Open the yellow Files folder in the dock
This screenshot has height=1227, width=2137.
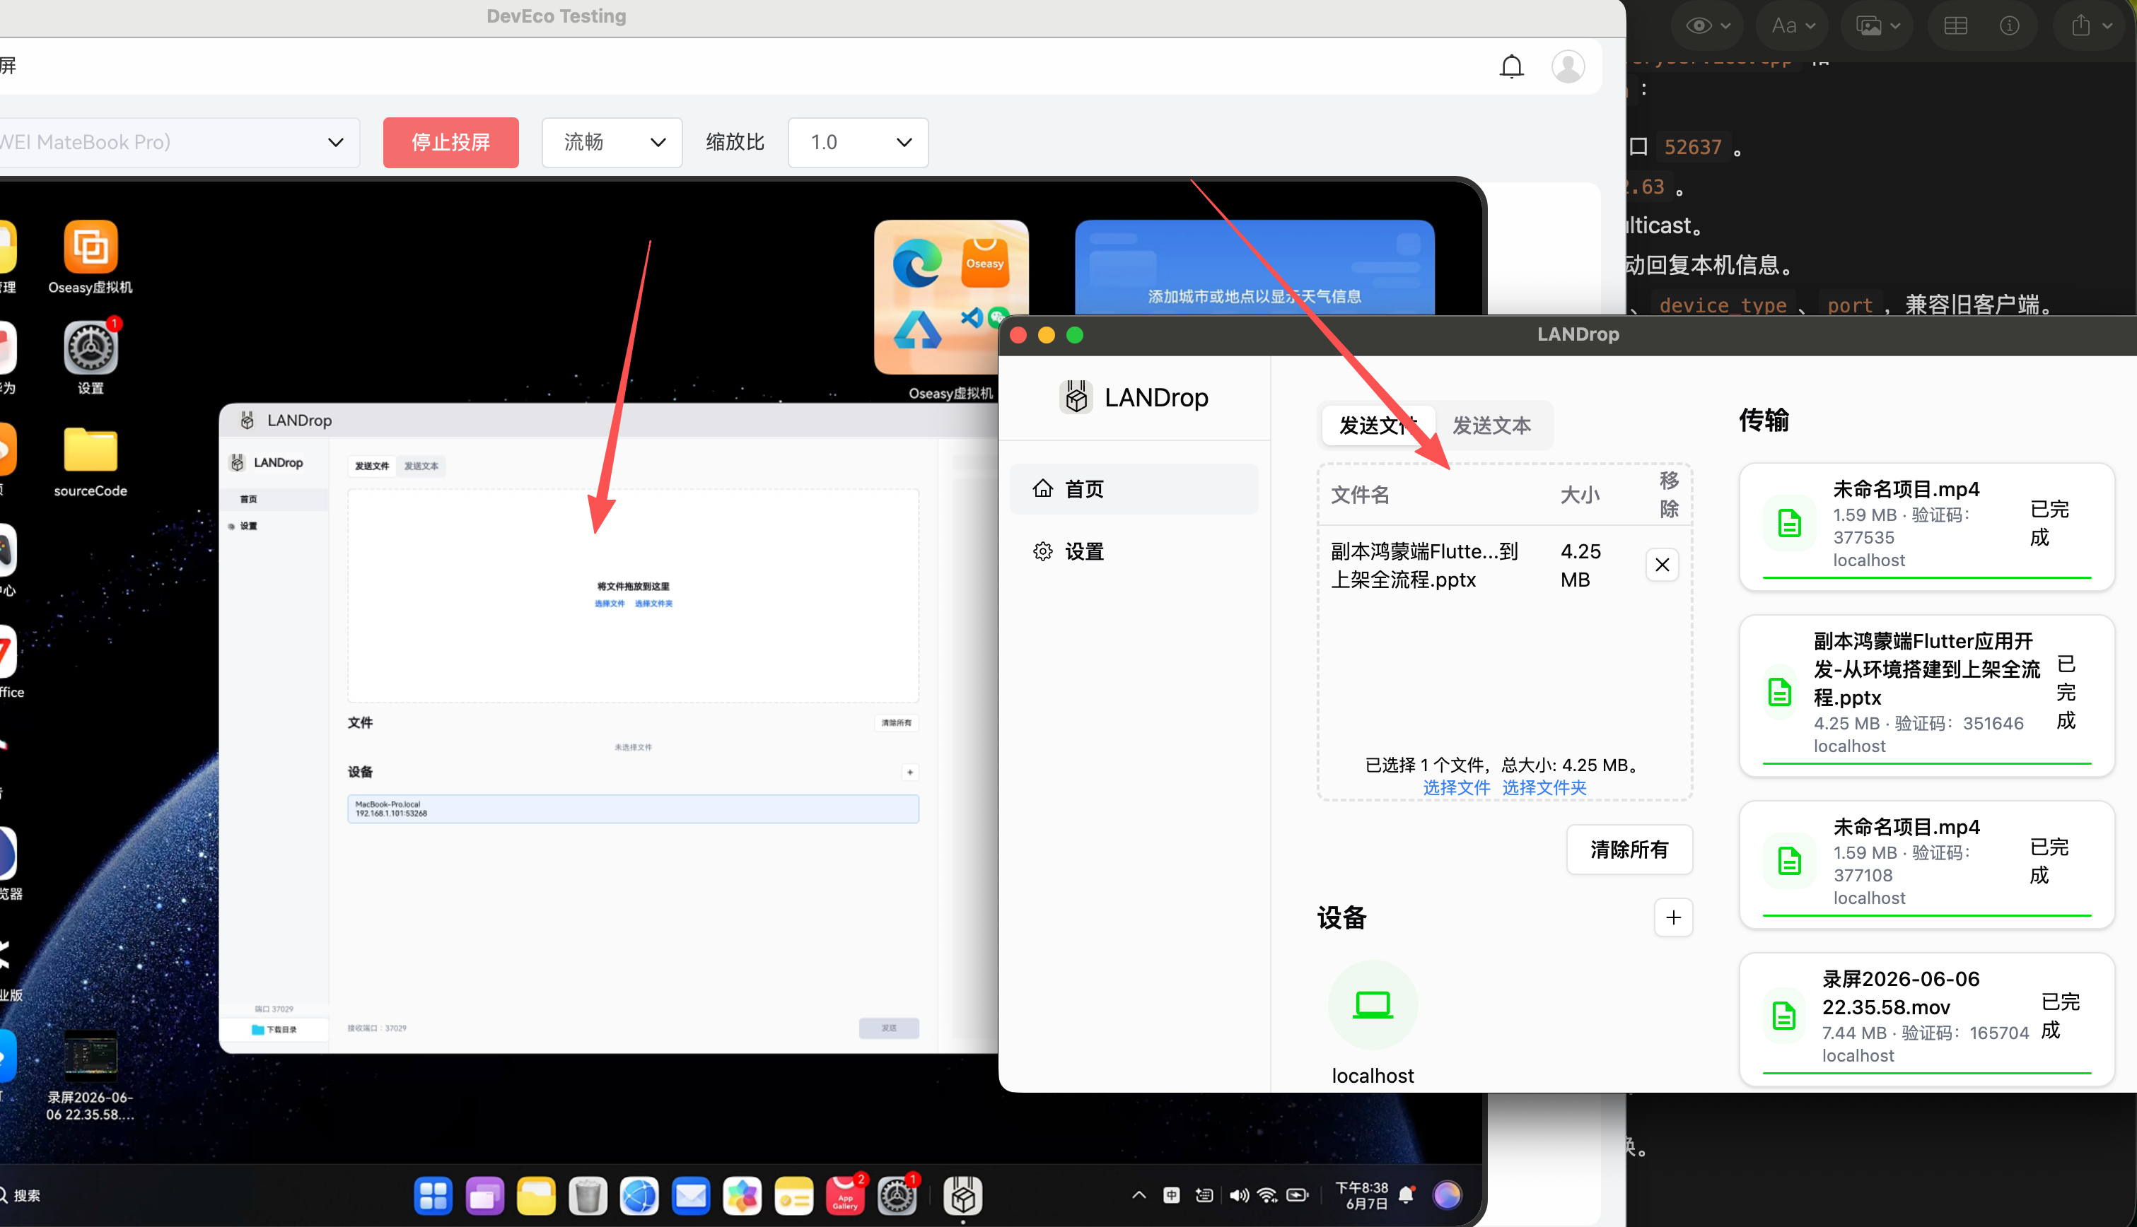coord(536,1195)
